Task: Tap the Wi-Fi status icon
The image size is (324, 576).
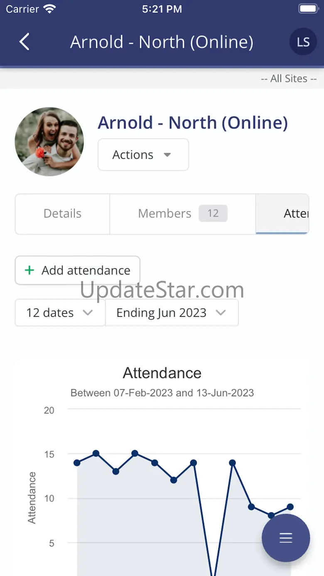Action: coord(50,9)
